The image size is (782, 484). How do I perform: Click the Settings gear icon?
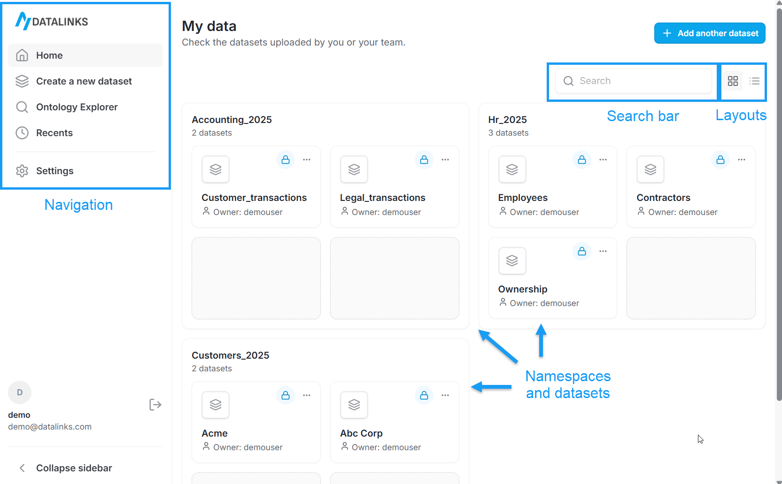(x=22, y=171)
